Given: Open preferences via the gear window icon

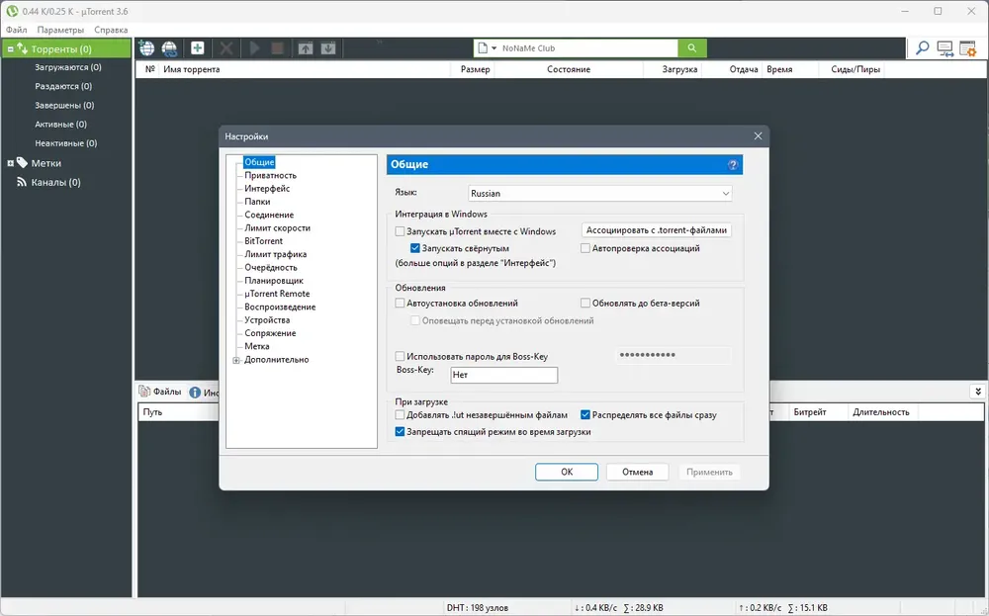Looking at the screenshot, I should click(967, 48).
